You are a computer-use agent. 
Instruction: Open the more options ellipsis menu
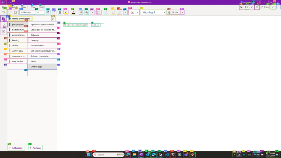(278, 7)
